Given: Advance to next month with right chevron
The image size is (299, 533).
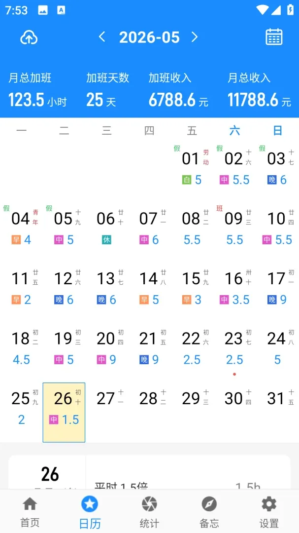Looking at the screenshot, I should pos(195,37).
